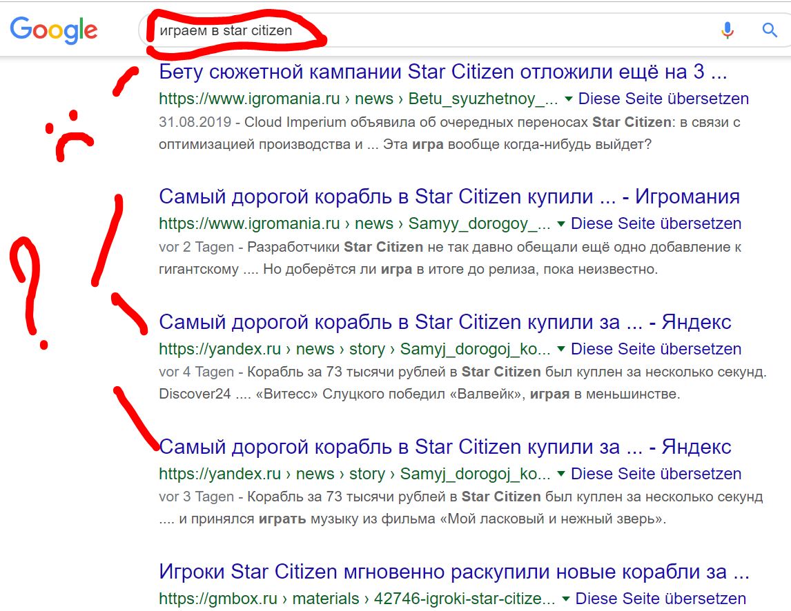Click 'Diese Seite übersetzen' on 'vor 4 Tagen' result
Viewport: 791px width, 611px height.
(x=656, y=349)
